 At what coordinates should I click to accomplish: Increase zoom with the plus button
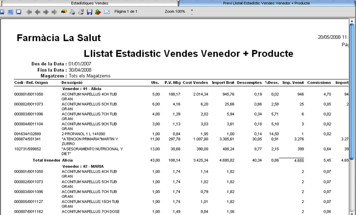tap(192, 10)
